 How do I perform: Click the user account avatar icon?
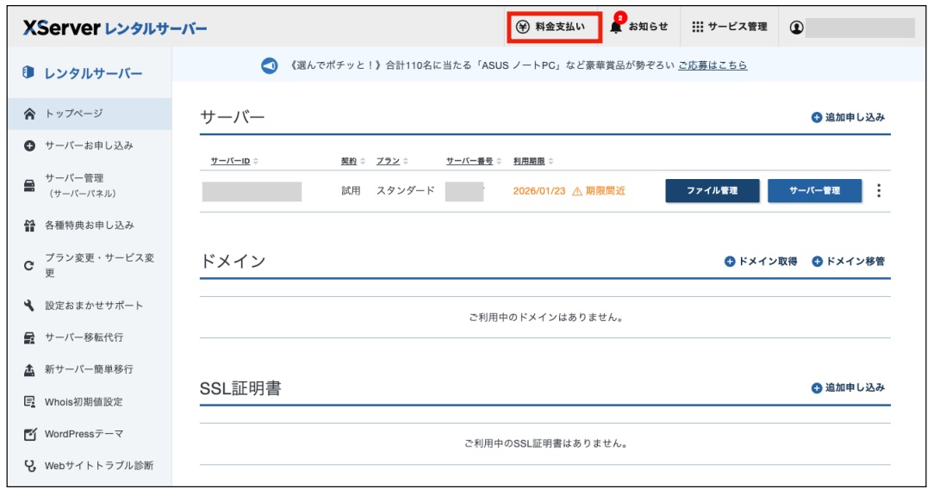pos(796,28)
